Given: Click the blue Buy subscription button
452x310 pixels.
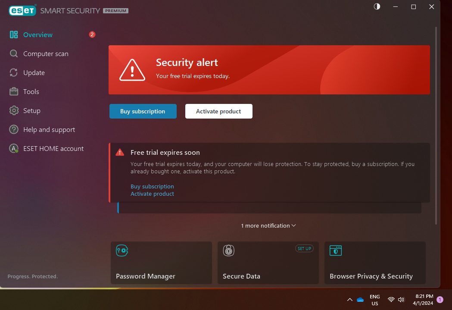Looking at the screenshot, I should pos(143,111).
